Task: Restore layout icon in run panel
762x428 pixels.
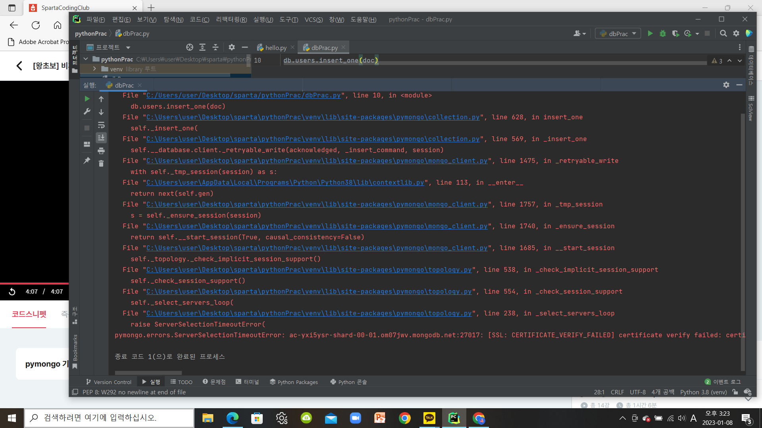Action: (87, 144)
